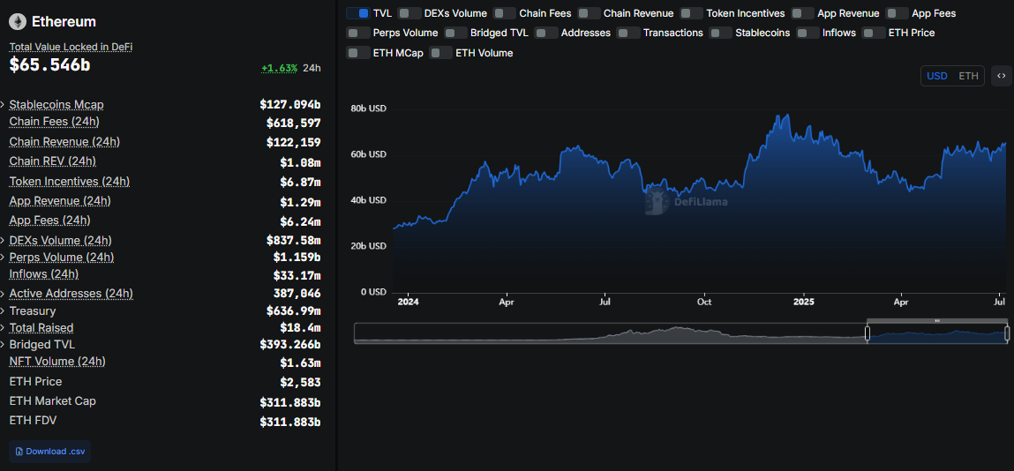Viewport: 1014px width, 471px height.
Task: Click the ETH Price value $2,583
Action: click(x=300, y=382)
